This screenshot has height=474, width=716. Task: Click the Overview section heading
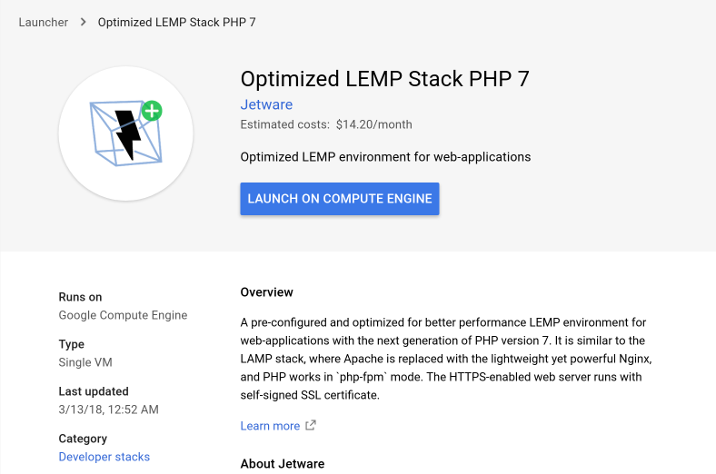coord(266,292)
